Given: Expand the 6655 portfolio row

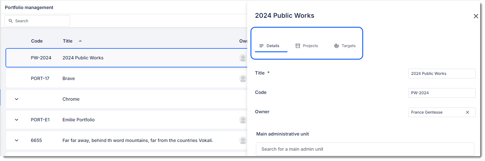Looking at the screenshot, I should (x=17, y=140).
